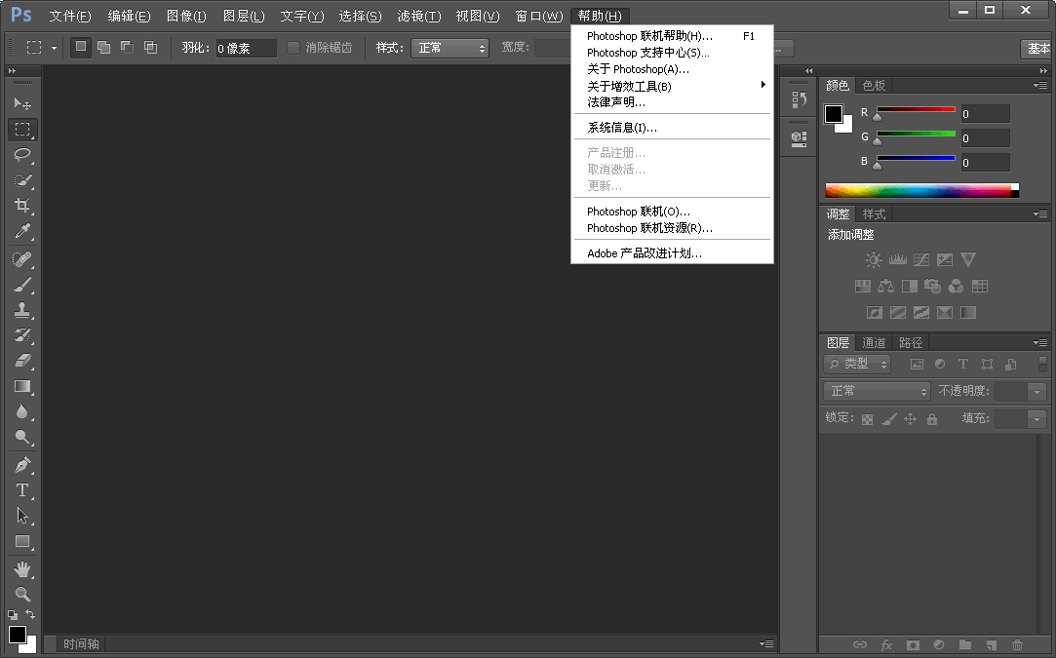This screenshot has width=1056, height=658.
Task: Select the Path Selection tool
Action: (x=22, y=516)
